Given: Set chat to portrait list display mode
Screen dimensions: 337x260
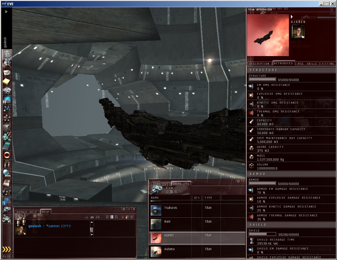Looking at the screenshot, I should (116, 217).
